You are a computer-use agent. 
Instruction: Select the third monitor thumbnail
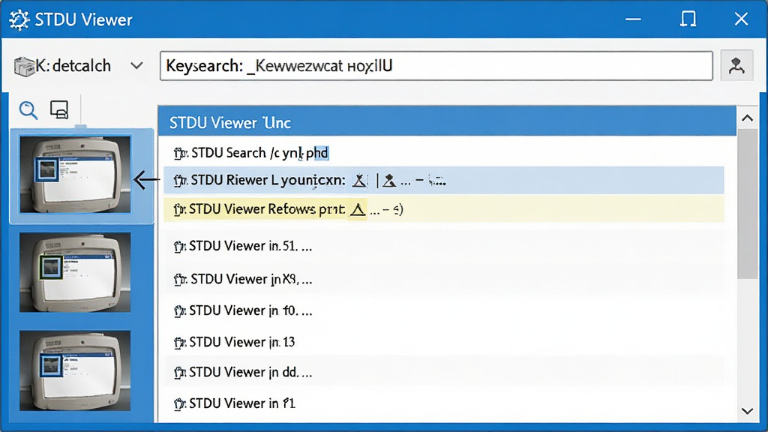[75, 370]
